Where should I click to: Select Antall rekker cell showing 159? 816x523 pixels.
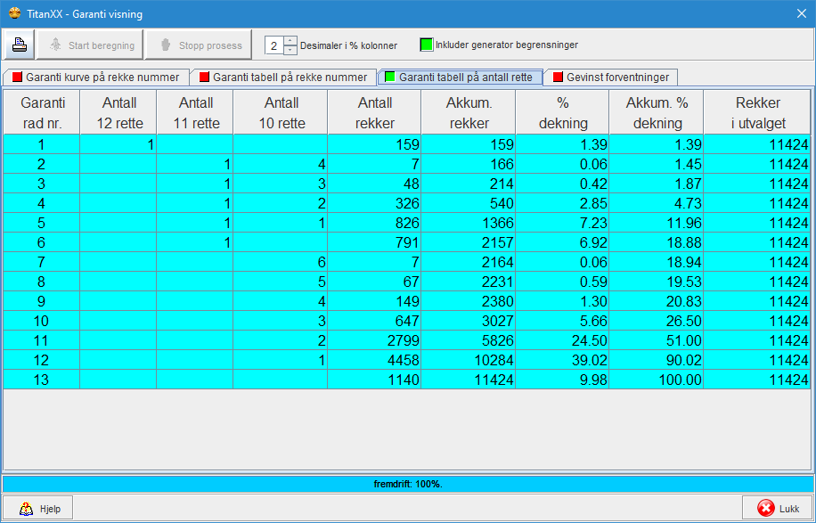coord(374,144)
